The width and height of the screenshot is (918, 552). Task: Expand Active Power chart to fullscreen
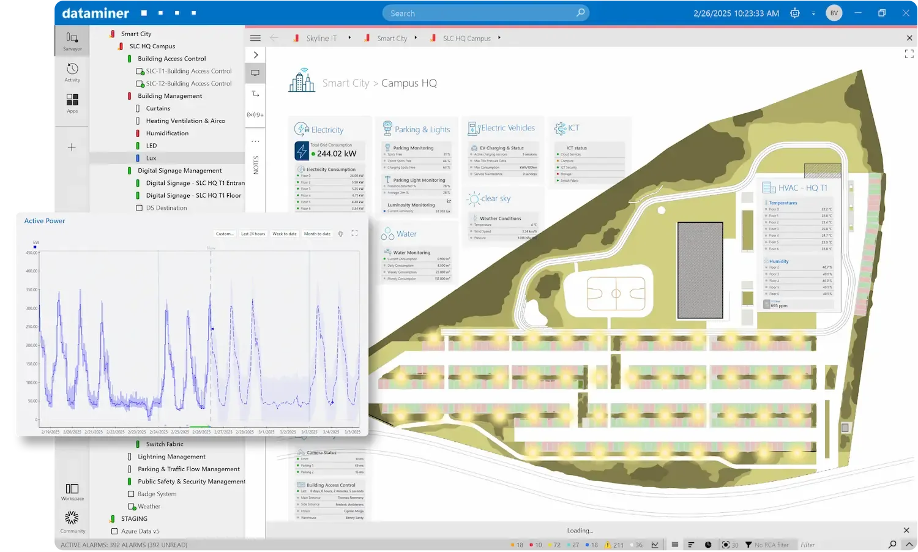tap(354, 233)
